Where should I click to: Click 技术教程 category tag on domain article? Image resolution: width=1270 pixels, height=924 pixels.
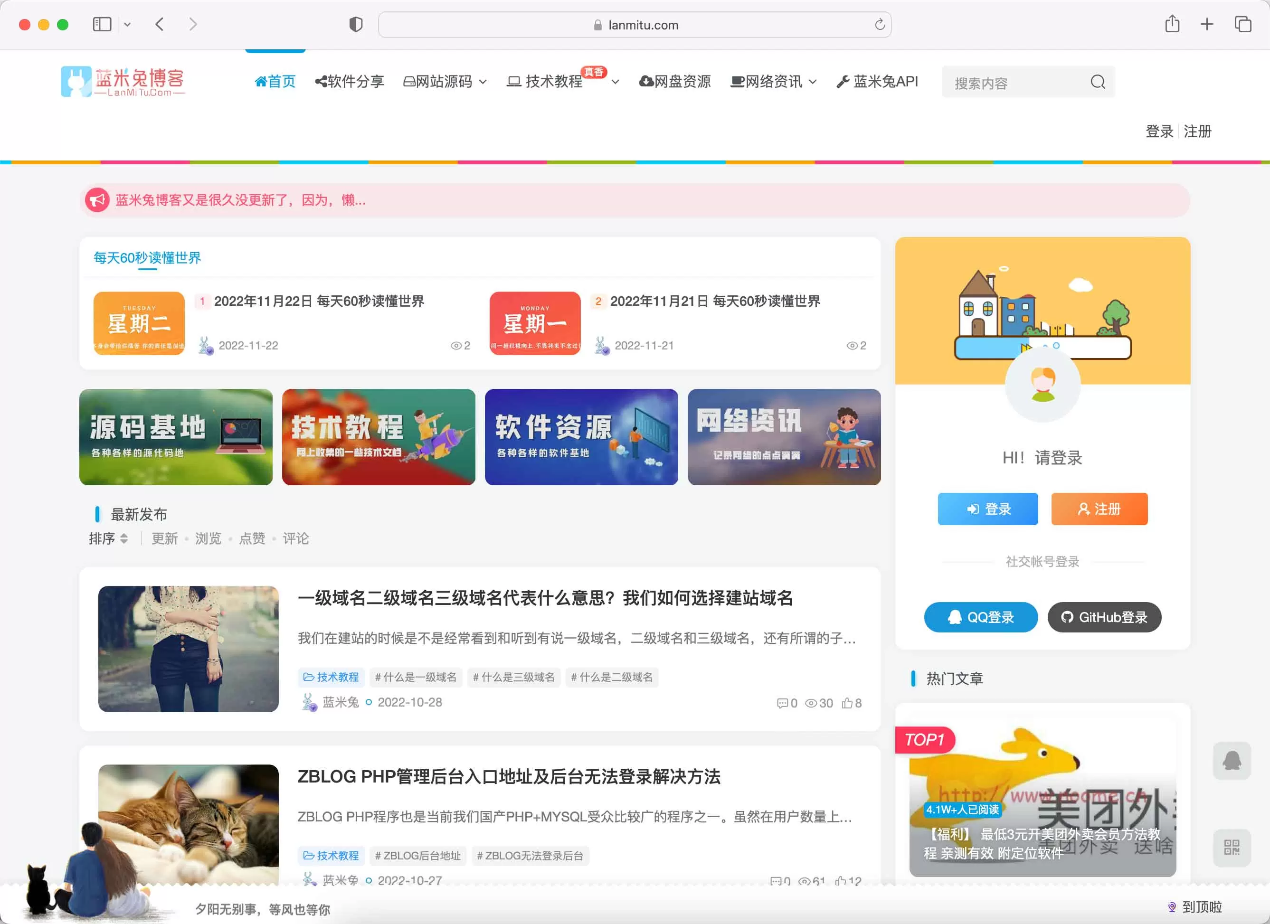(331, 677)
